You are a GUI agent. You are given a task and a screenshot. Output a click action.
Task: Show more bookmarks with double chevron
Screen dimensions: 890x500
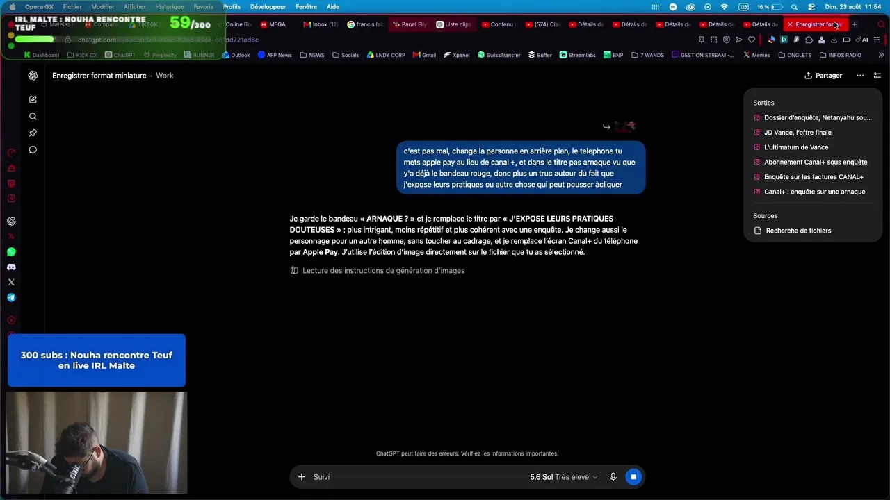click(x=881, y=56)
